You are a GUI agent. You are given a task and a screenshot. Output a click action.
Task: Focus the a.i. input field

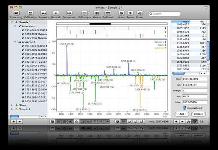pos(195,85)
